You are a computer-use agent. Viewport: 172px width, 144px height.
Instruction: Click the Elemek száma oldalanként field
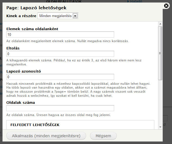click(x=60, y=35)
